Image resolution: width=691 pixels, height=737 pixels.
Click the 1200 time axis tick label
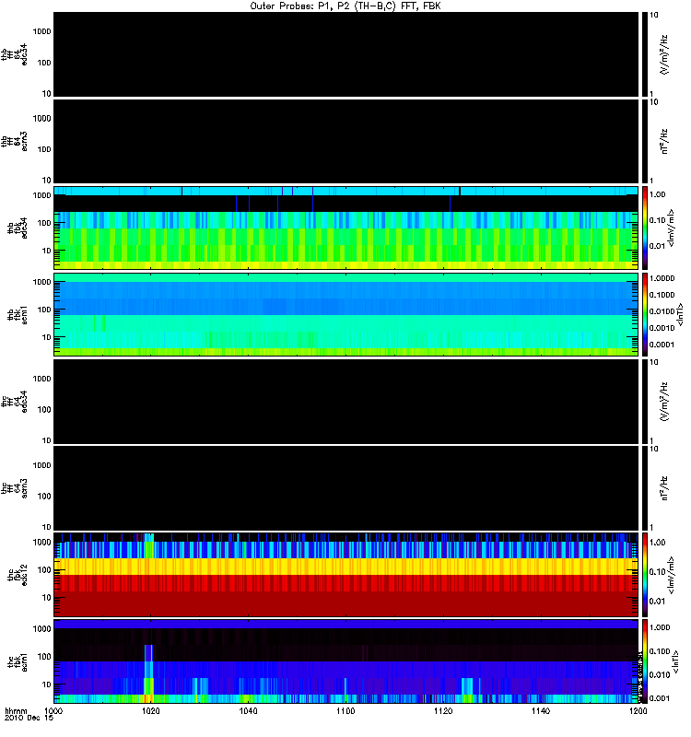coord(638,710)
